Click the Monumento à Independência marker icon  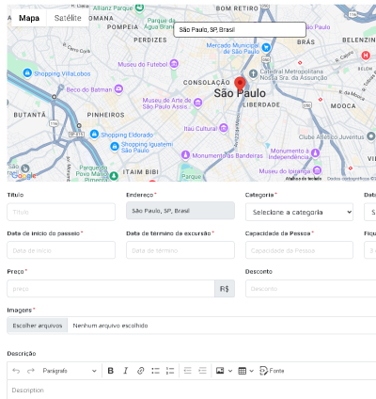(x=315, y=152)
